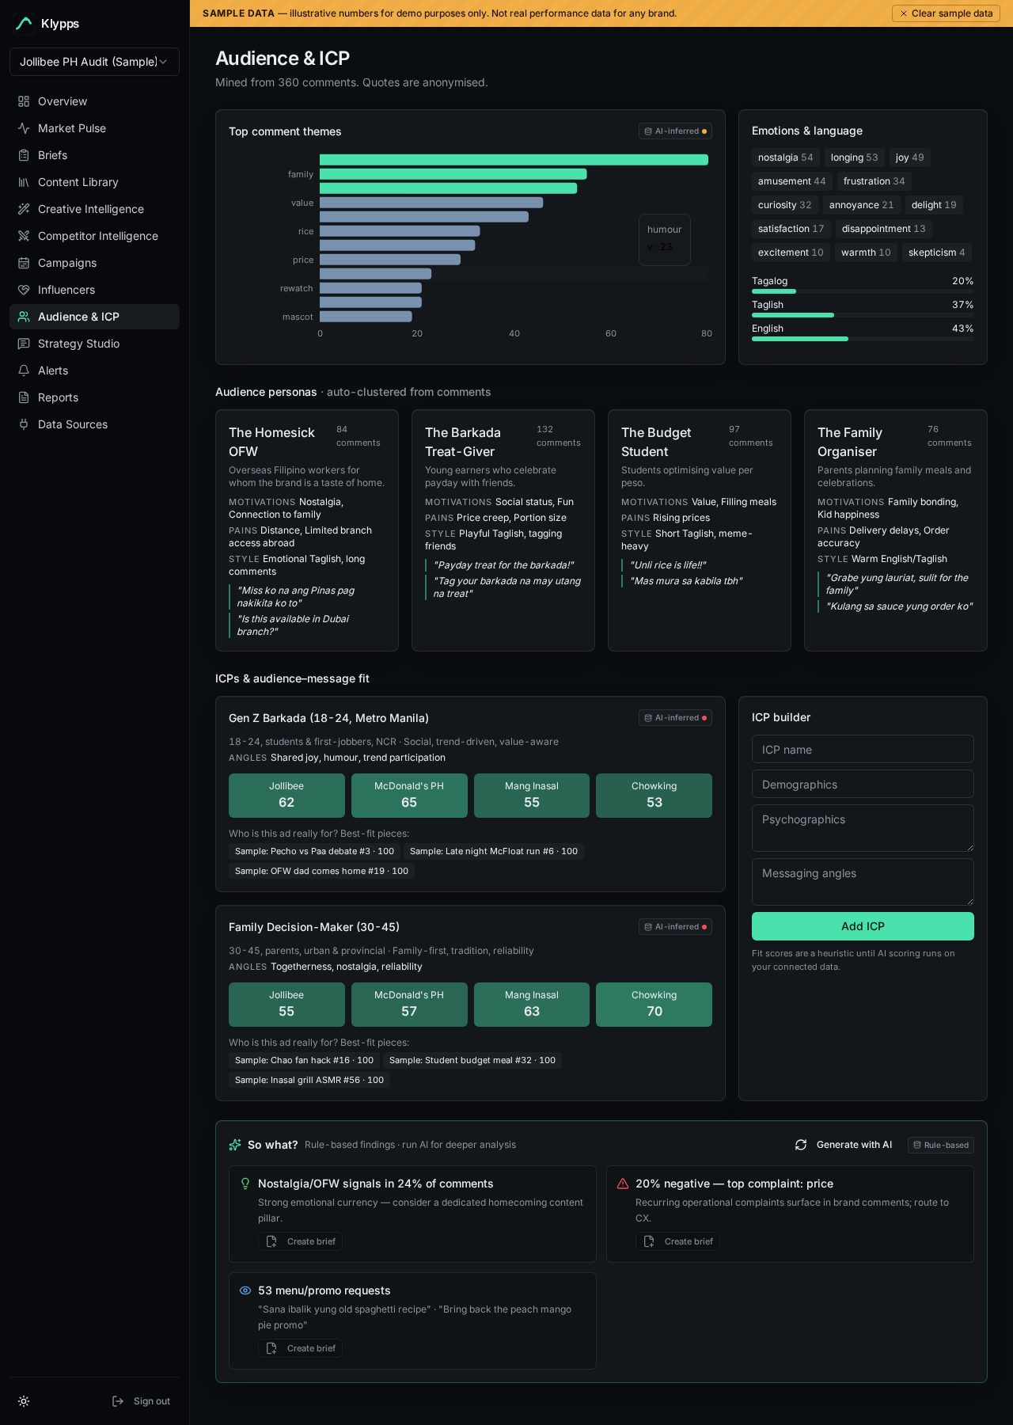Click the Chowking 70 score tile
Viewport: 1013px width, 1425px height.
(654, 1005)
